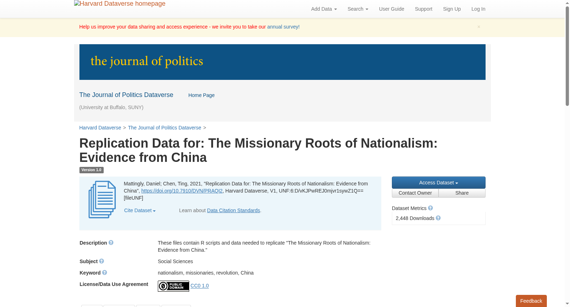Image resolution: width=570 pixels, height=307 pixels.
Task: Dismiss the survey banner with X
Action: click(x=479, y=27)
